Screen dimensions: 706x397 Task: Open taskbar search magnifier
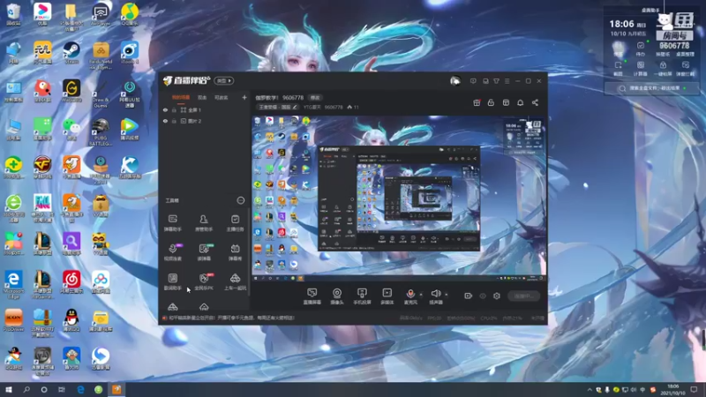coord(26,389)
